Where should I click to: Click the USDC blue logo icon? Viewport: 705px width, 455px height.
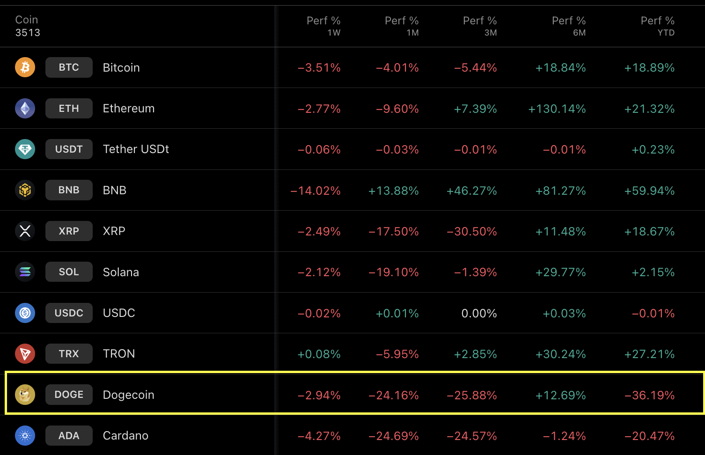pyautogui.click(x=25, y=313)
